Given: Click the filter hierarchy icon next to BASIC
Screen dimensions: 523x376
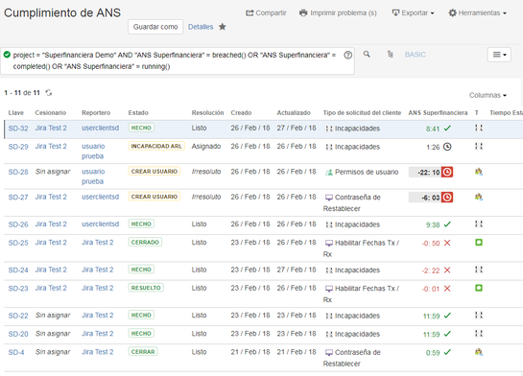Looking at the screenshot, I should click(x=391, y=54).
